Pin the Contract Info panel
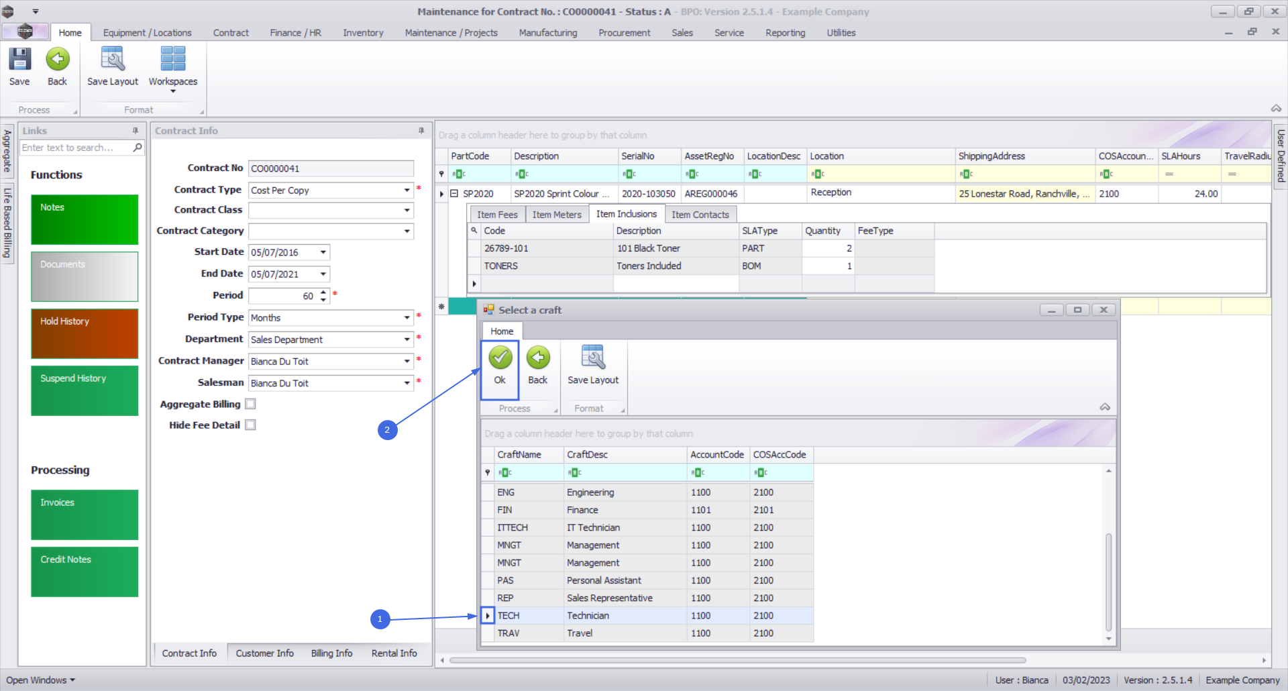The width and height of the screenshot is (1288, 691). click(x=421, y=131)
